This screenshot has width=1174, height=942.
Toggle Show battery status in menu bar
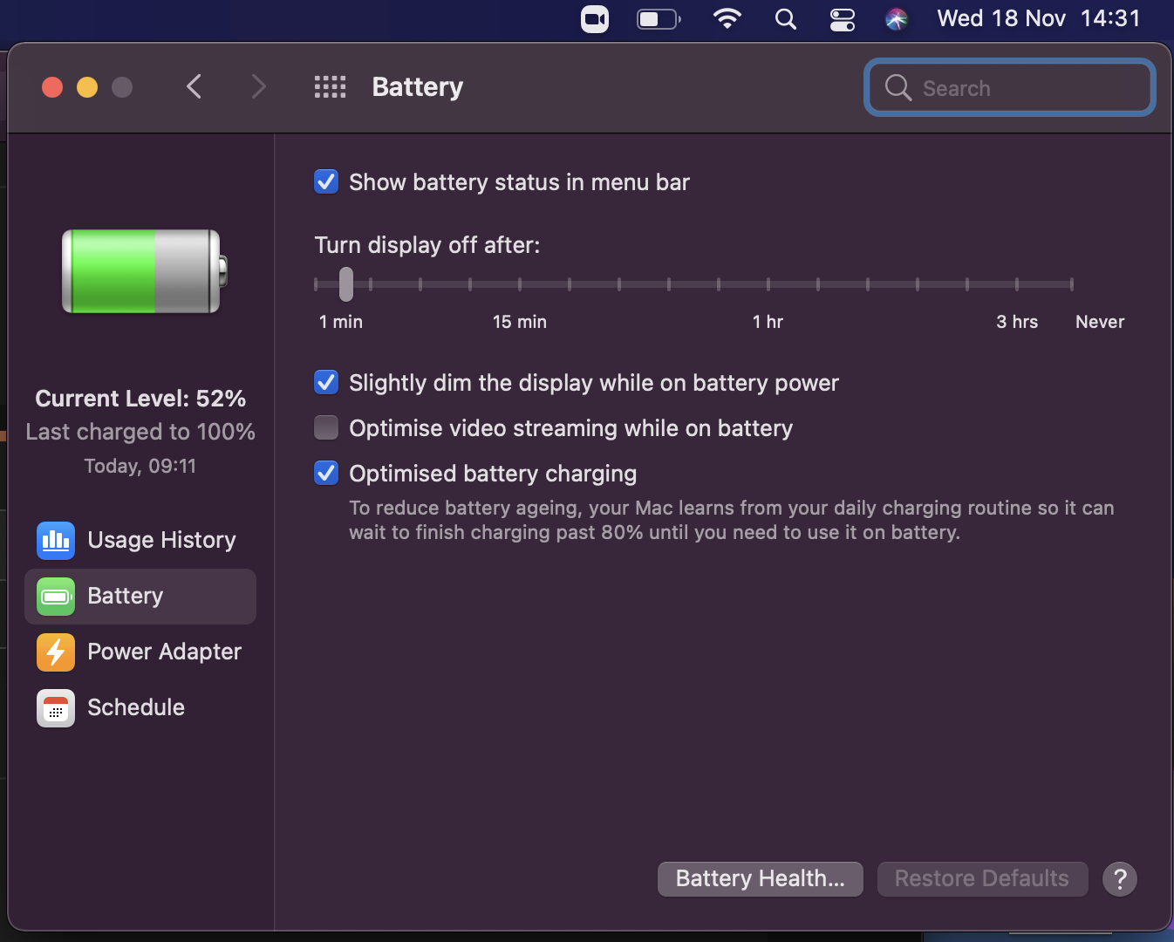point(326,181)
